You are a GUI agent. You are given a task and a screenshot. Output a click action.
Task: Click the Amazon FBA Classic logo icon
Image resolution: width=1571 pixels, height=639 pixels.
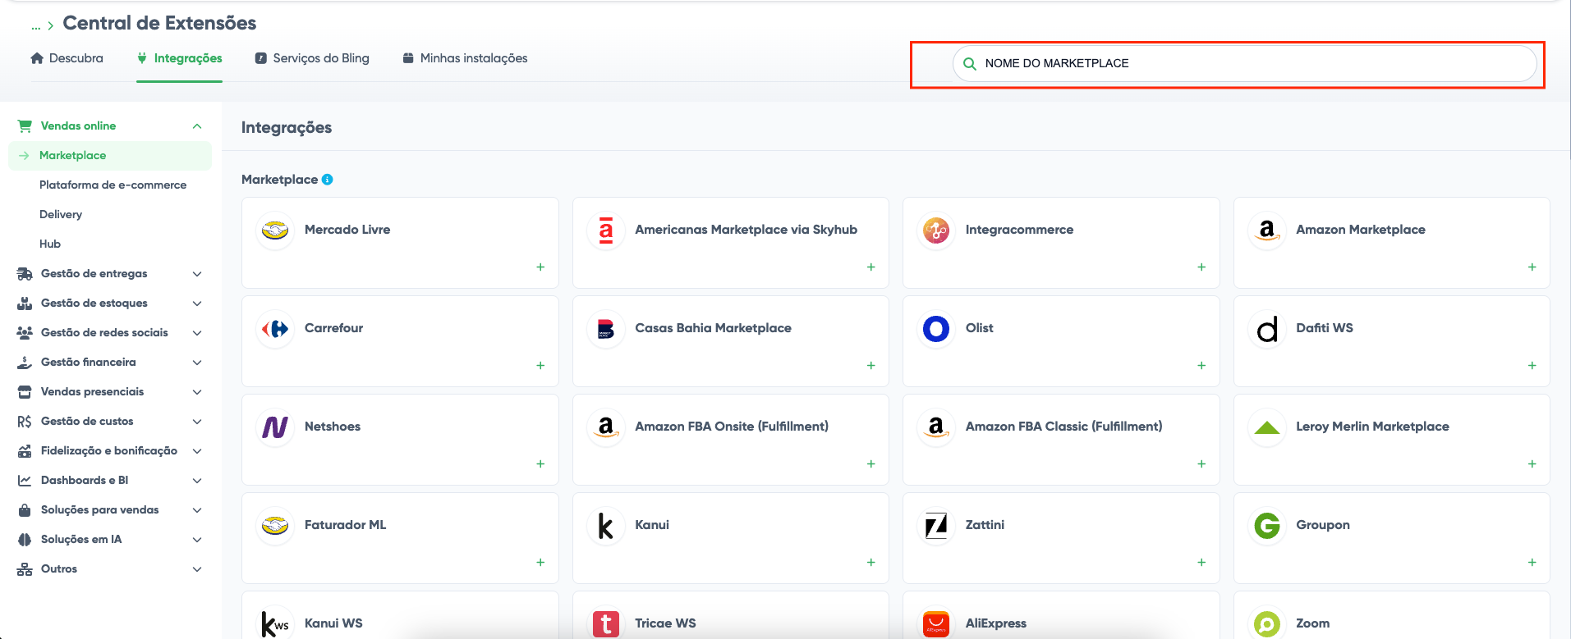[936, 427]
